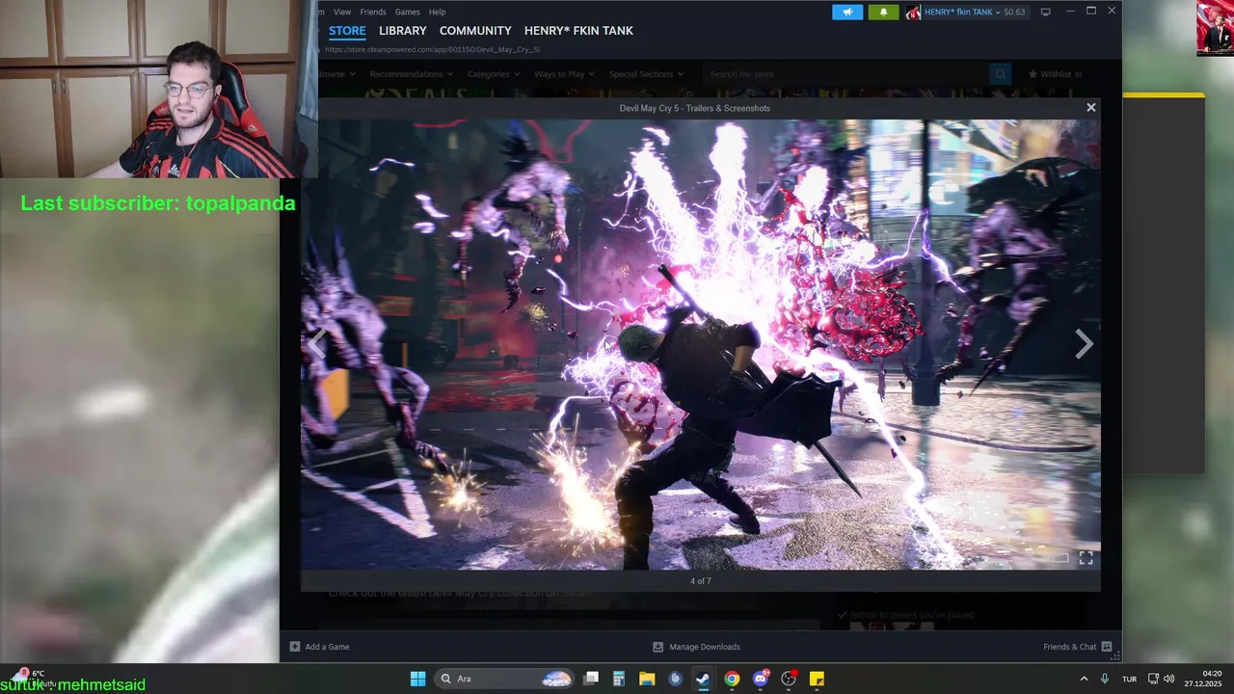This screenshot has width=1234, height=694.
Task: Open Google Chrome from the taskbar
Action: click(732, 679)
